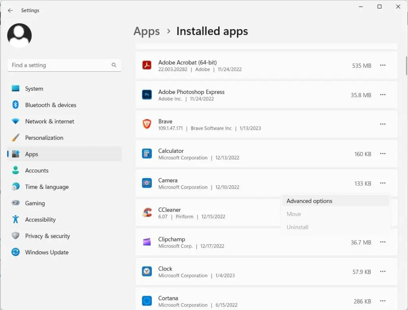Click the back arrow in Settings

10,10
